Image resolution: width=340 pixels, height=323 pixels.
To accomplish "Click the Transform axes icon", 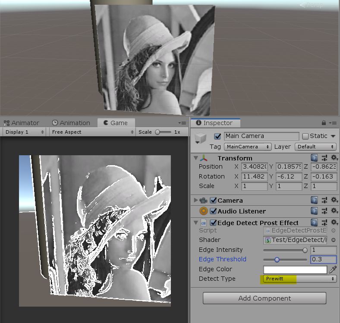I will click(203, 158).
